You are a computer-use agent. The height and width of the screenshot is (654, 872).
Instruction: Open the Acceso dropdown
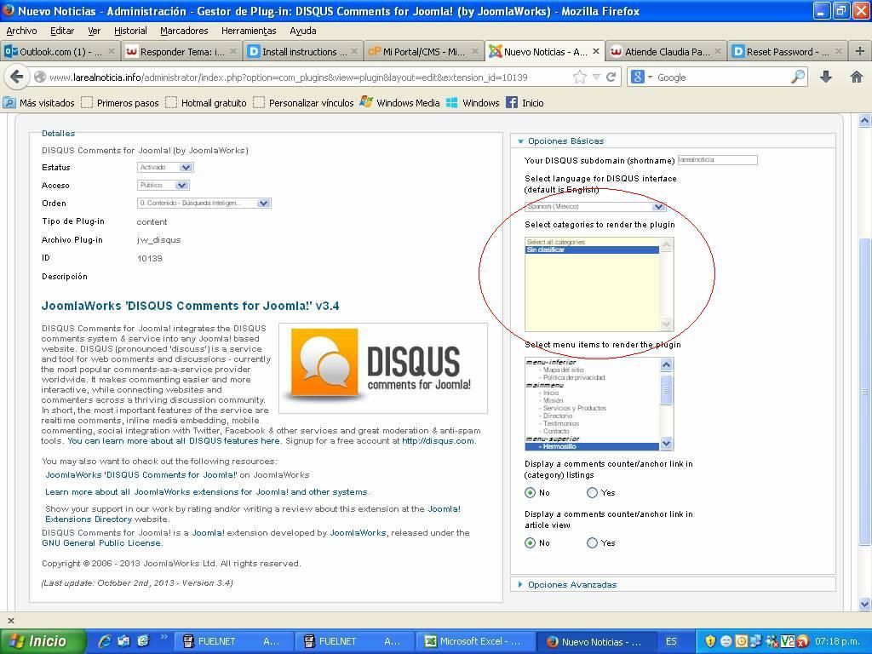(x=163, y=185)
